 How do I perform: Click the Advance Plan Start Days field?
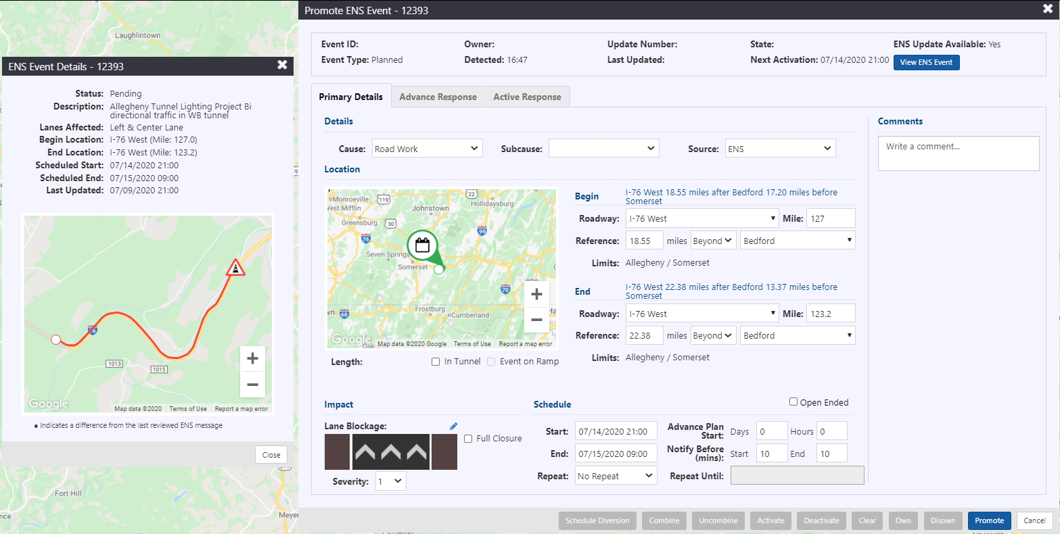[772, 431]
